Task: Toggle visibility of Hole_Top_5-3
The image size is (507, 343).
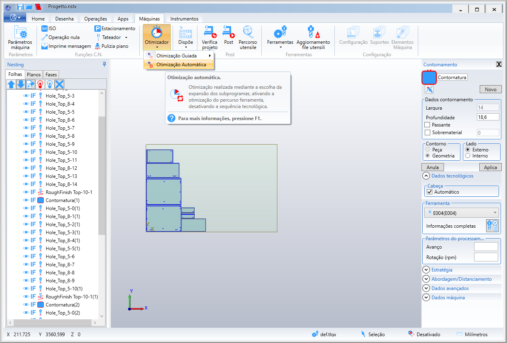Action: [26, 96]
